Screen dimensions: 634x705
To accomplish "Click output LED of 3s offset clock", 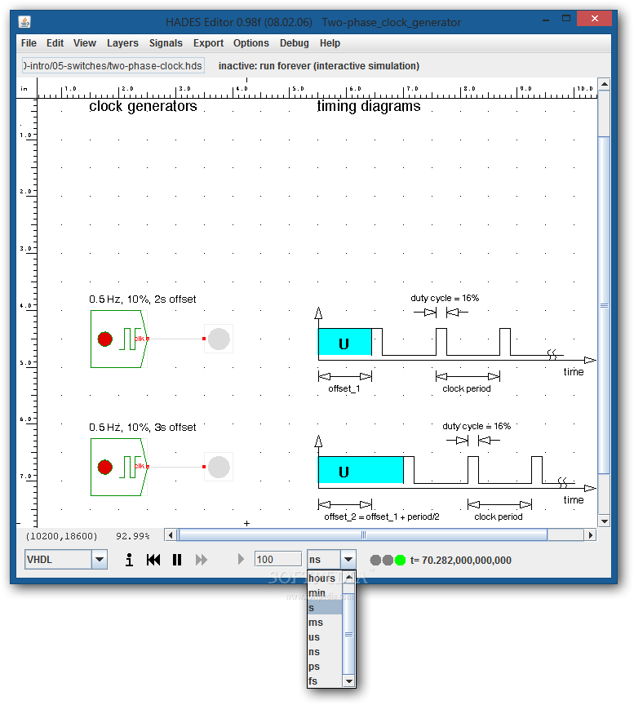I will pyautogui.click(x=219, y=468).
